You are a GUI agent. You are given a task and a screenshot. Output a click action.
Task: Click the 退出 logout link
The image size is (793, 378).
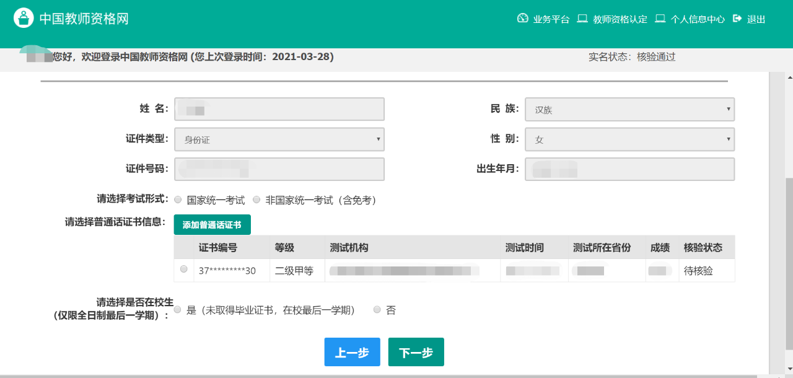756,19
